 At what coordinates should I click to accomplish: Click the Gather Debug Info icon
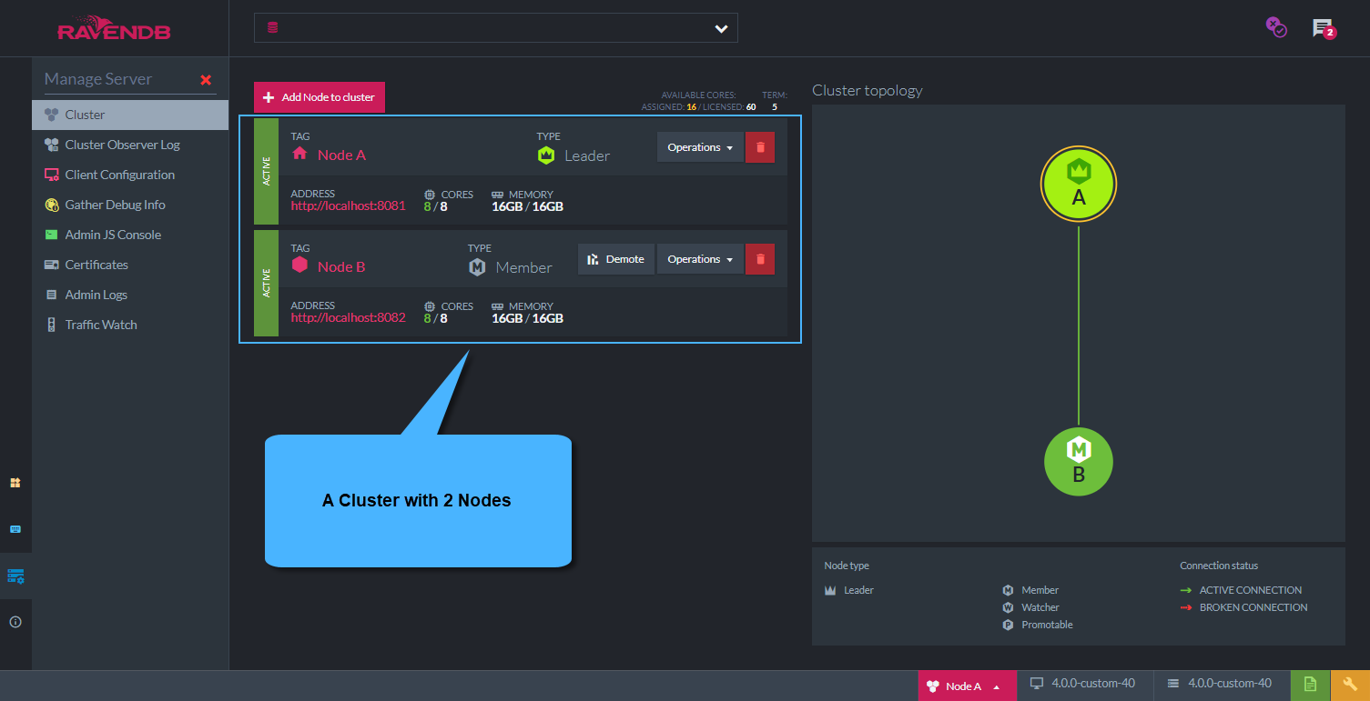pos(52,205)
